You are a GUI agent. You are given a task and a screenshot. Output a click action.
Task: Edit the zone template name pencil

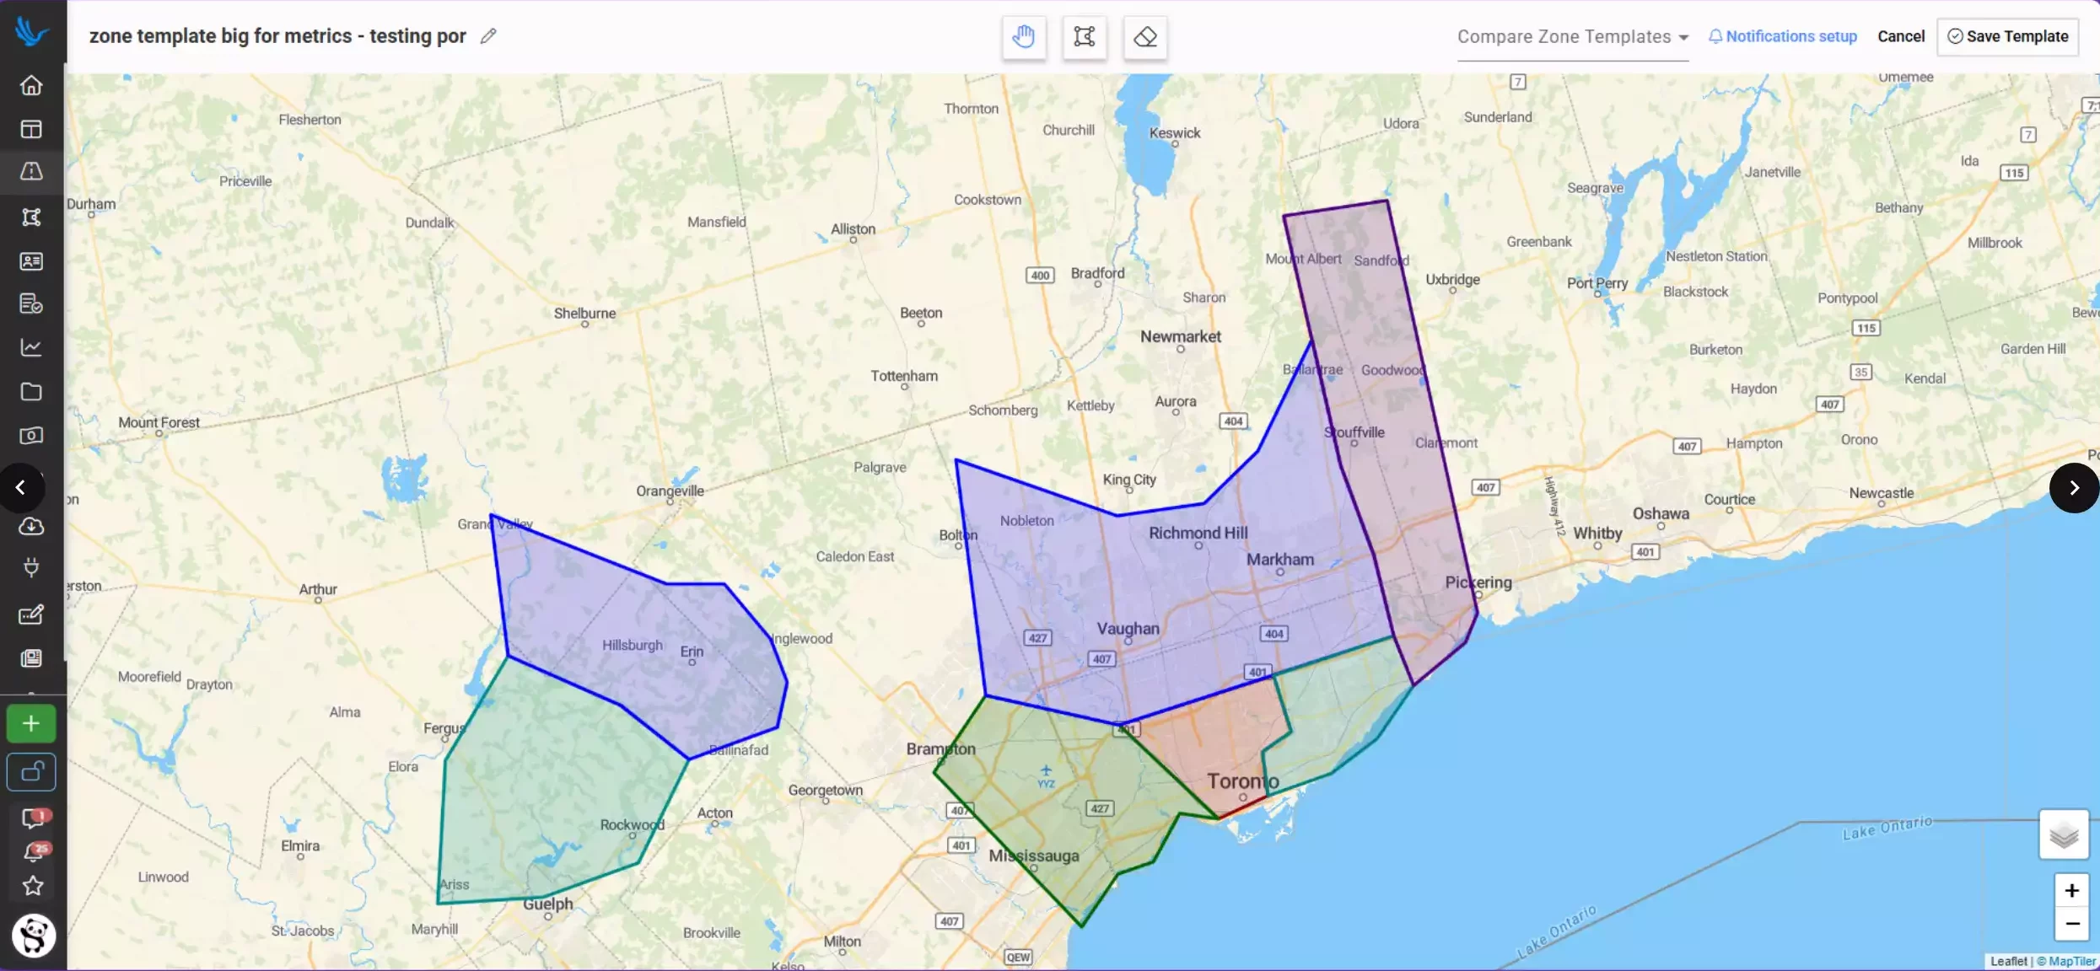tap(488, 36)
